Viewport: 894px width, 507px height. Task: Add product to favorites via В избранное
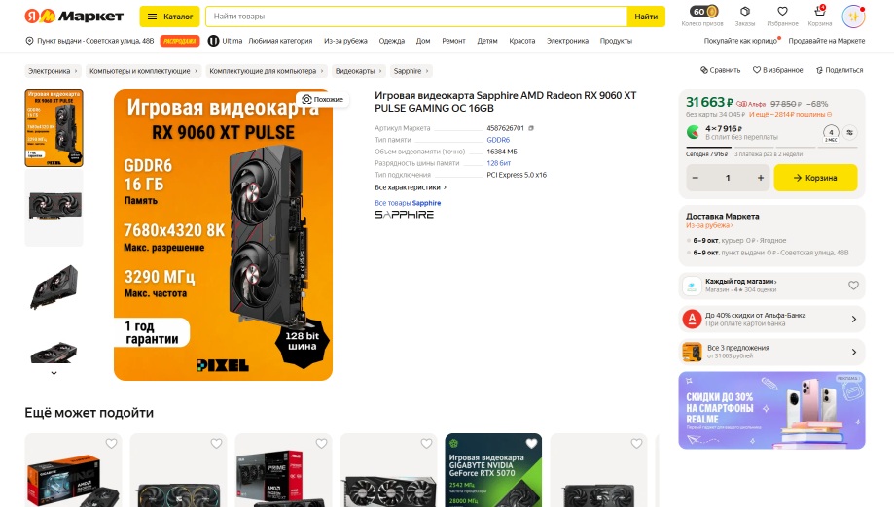tap(777, 70)
